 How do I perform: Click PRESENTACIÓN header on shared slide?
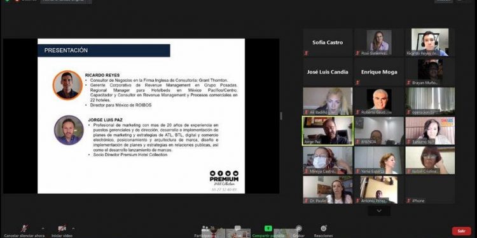[x=104, y=50]
